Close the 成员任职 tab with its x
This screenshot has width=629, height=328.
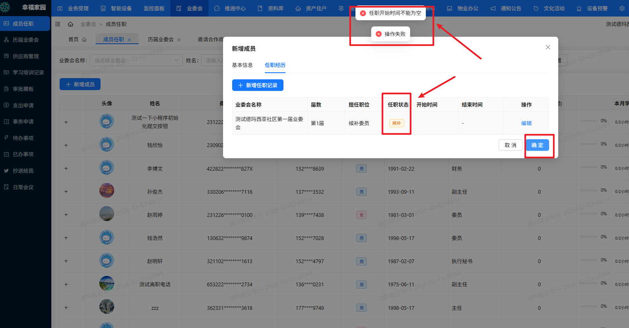pos(130,40)
